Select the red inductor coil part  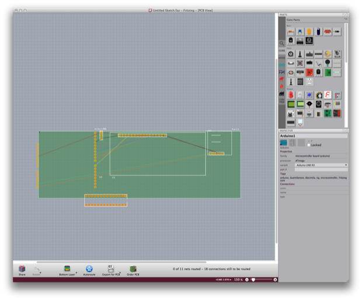tap(328, 32)
